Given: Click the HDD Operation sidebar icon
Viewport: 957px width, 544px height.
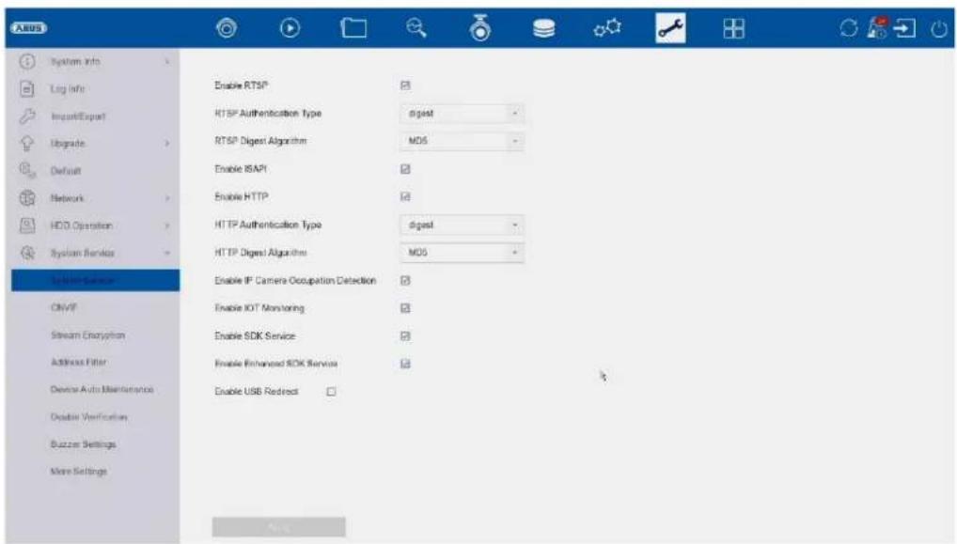Looking at the screenshot, I should pyautogui.click(x=27, y=225).
